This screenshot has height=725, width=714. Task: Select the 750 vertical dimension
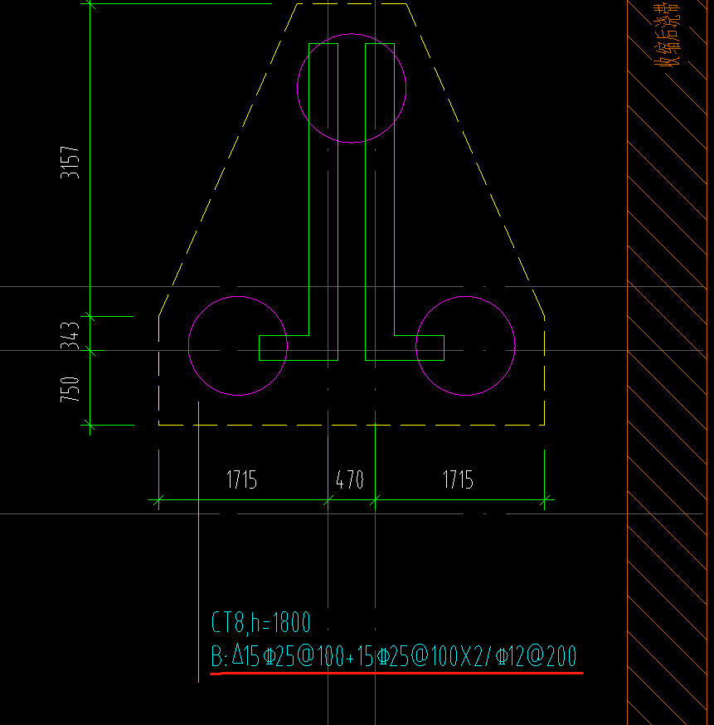[x=70, y=389]
